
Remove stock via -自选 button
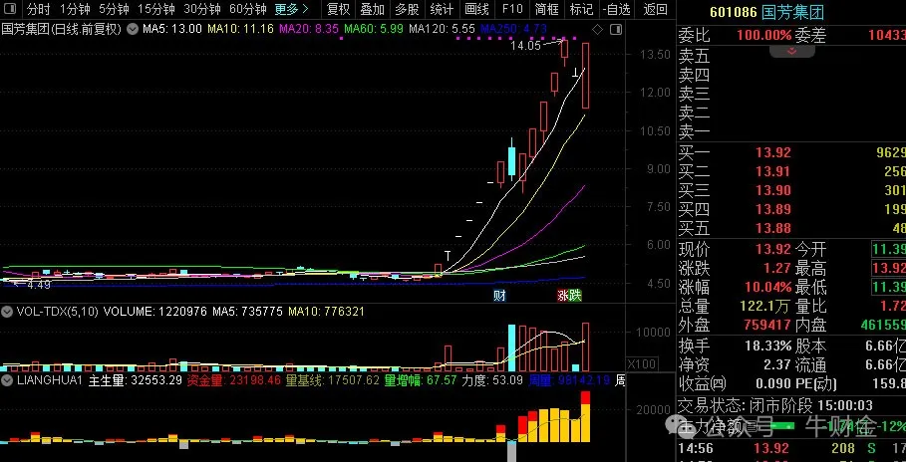coord(617,10)
